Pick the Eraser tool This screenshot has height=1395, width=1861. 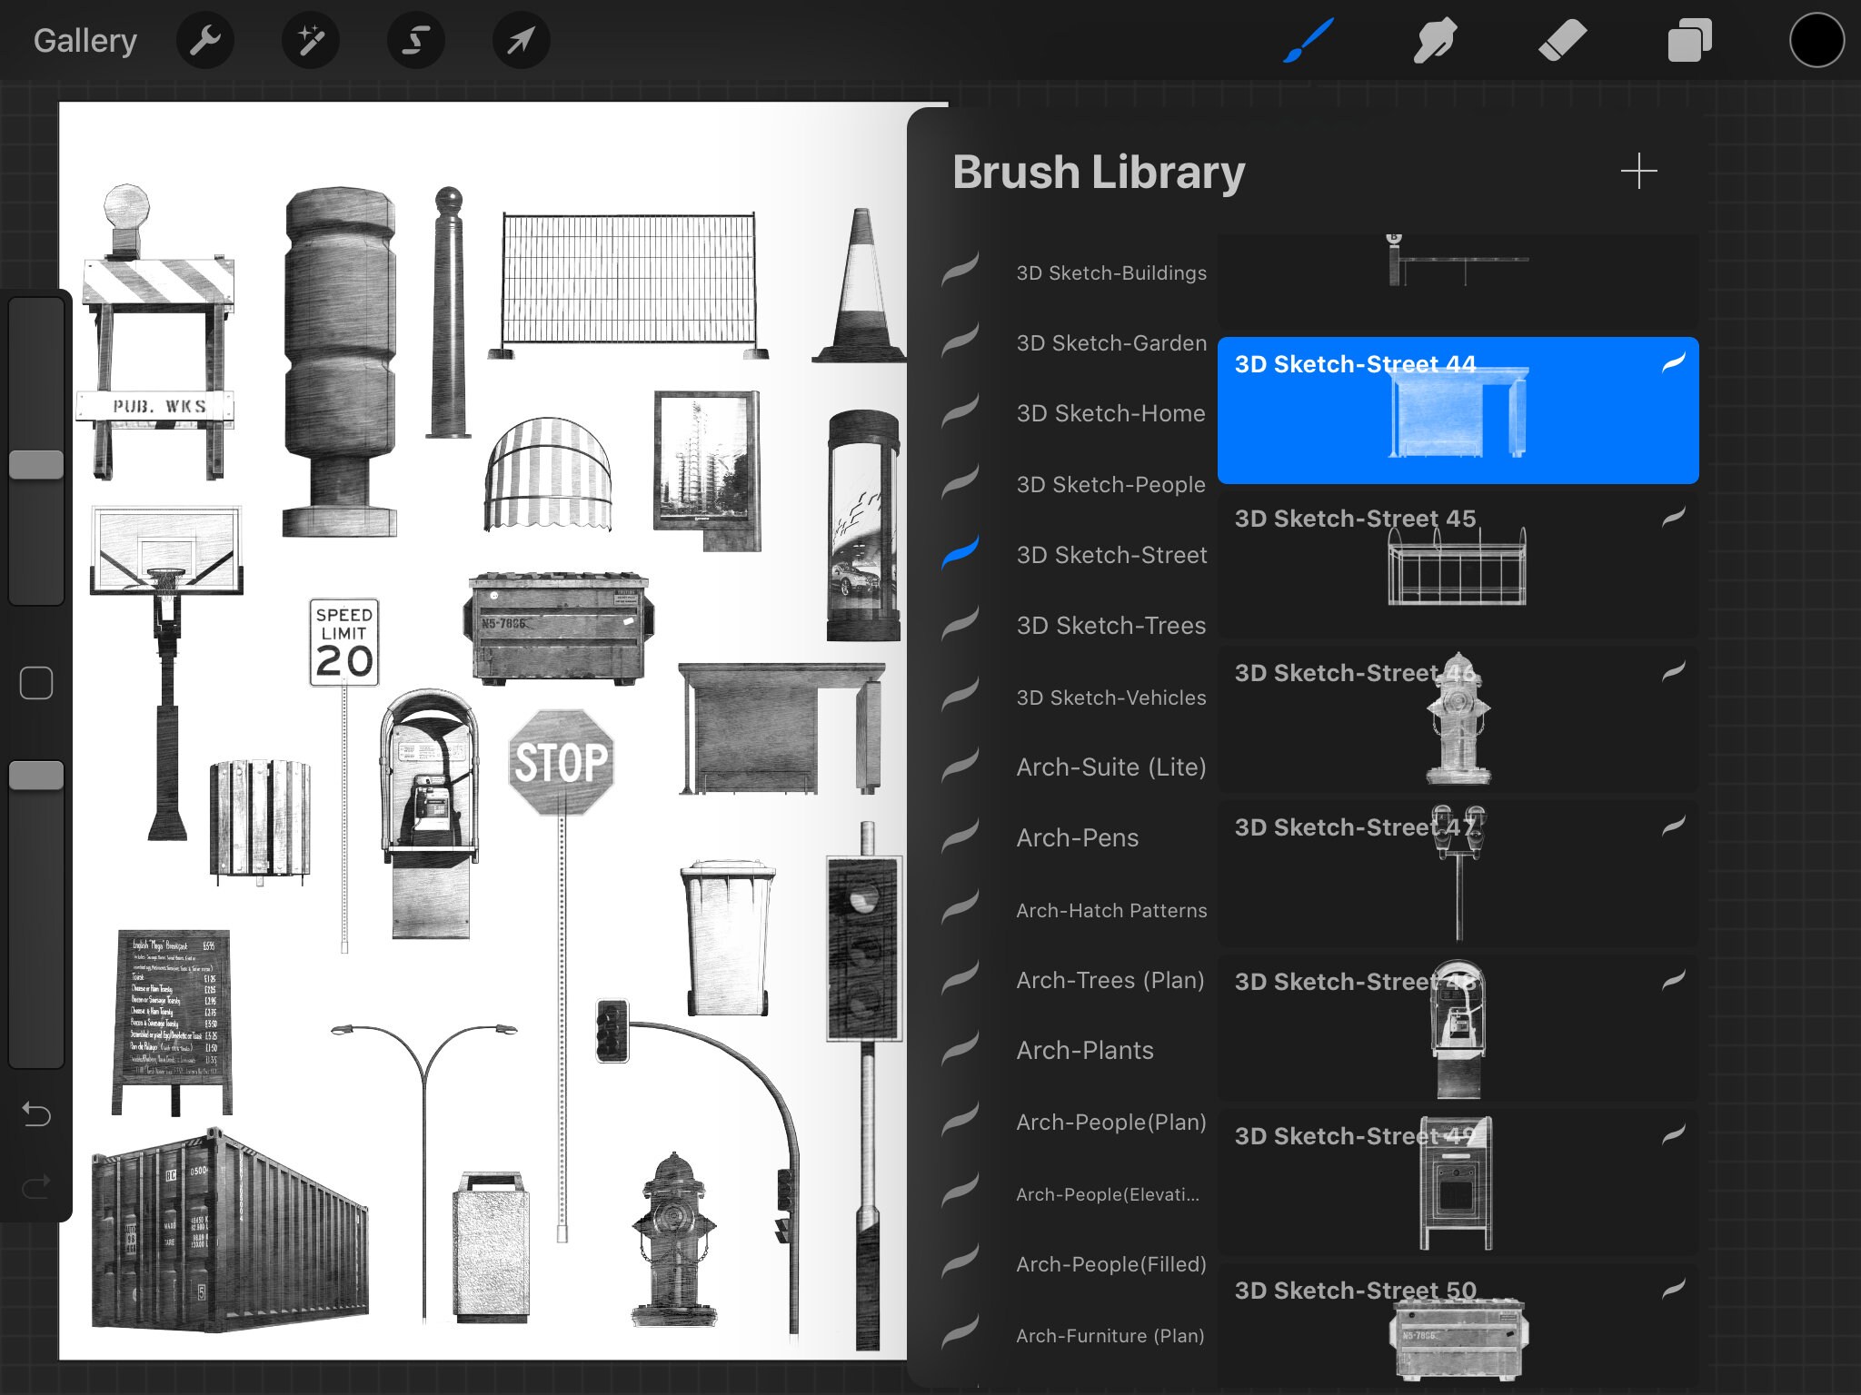click(x=1563, y=40)
